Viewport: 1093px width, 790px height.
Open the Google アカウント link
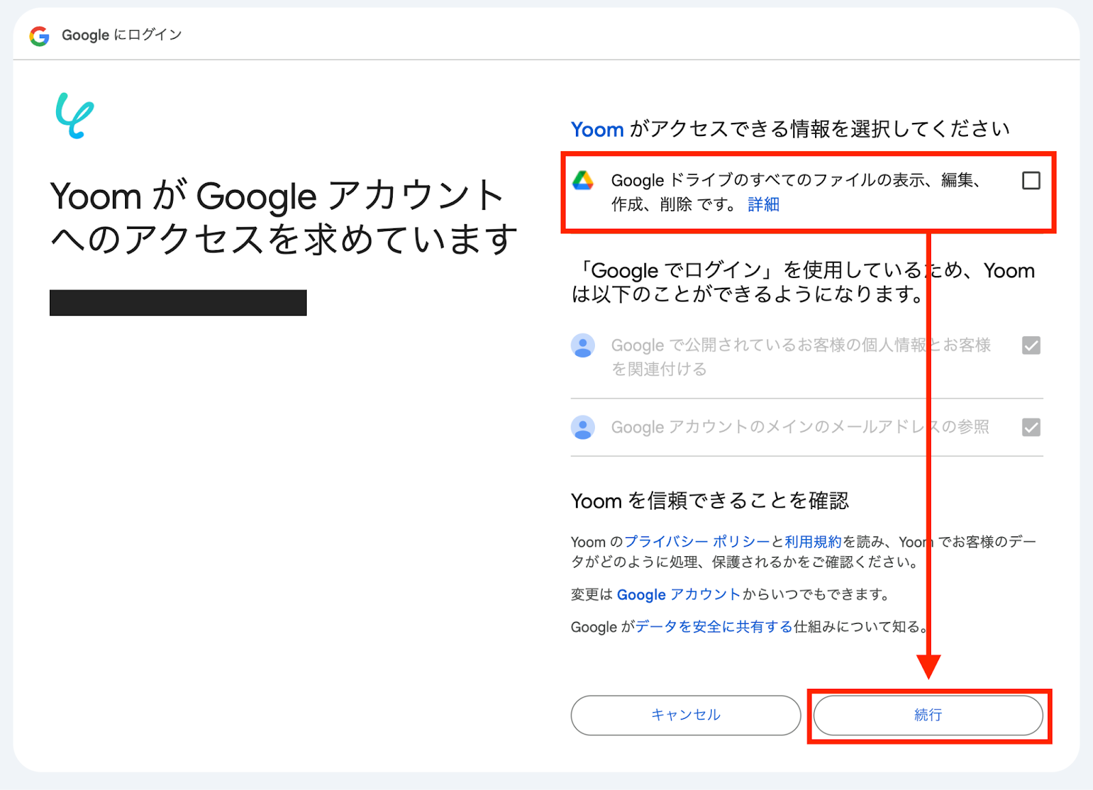(678, 595)
